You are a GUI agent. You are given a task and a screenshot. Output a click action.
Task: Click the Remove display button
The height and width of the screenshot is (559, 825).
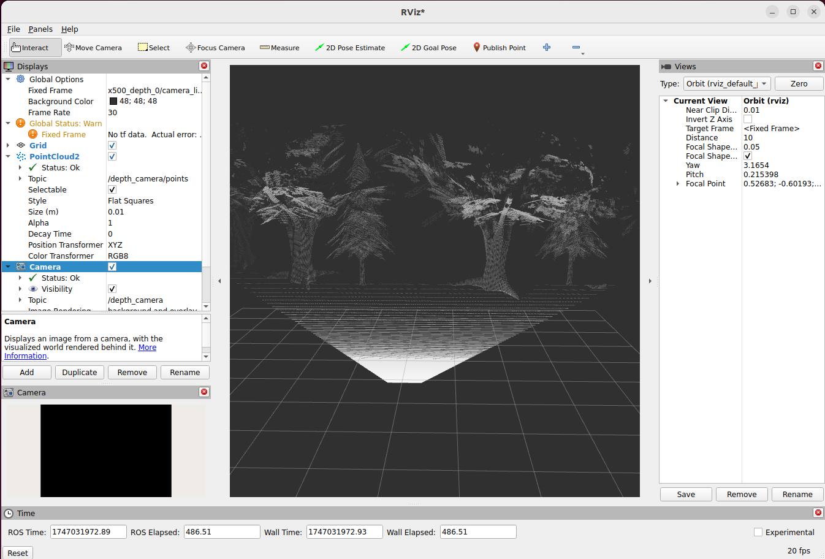point(132,372)
